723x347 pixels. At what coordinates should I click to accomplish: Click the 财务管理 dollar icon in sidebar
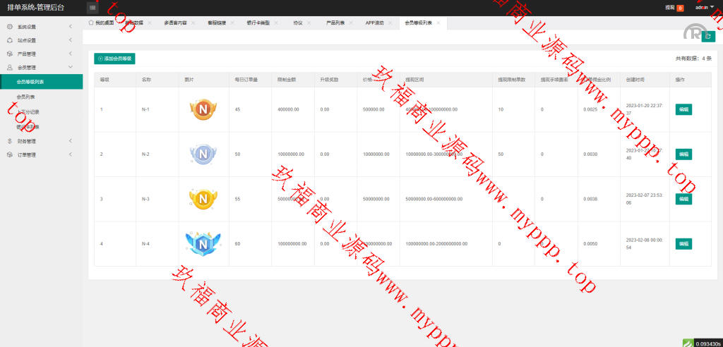pyautogui.click(x=10, y=141)
